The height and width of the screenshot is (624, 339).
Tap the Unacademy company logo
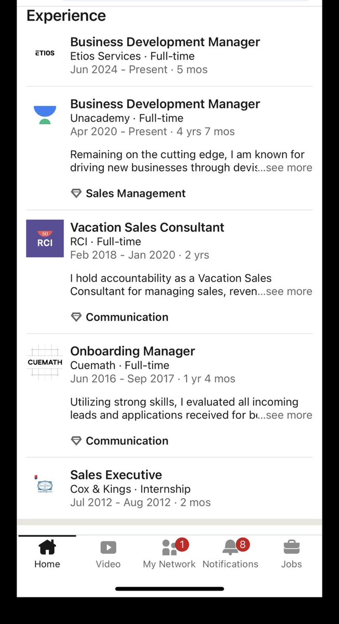[45, 114]
